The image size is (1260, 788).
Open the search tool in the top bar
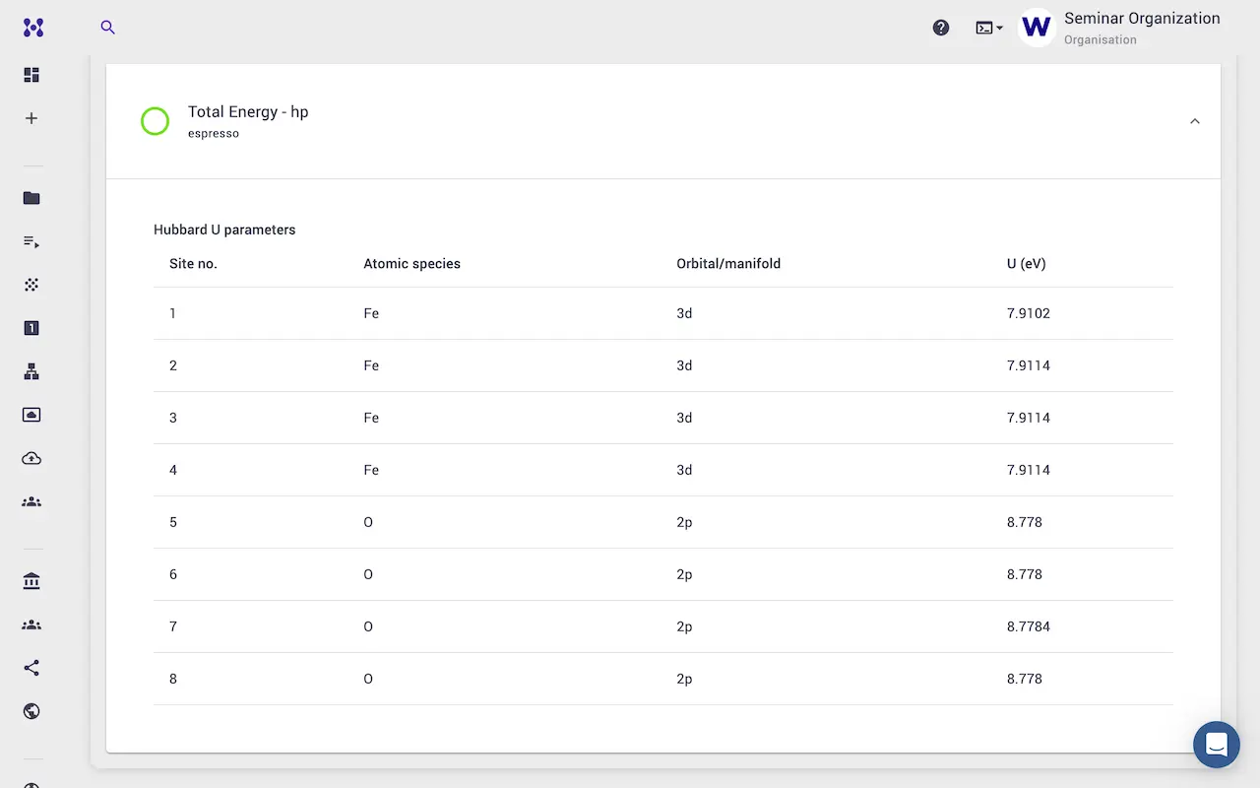point(107,28)
